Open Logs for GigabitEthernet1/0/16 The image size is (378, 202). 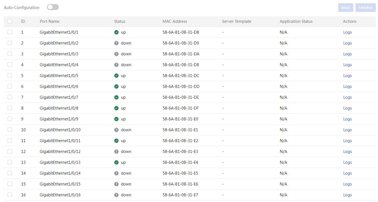pyautogui.click(x=347, y=195)
